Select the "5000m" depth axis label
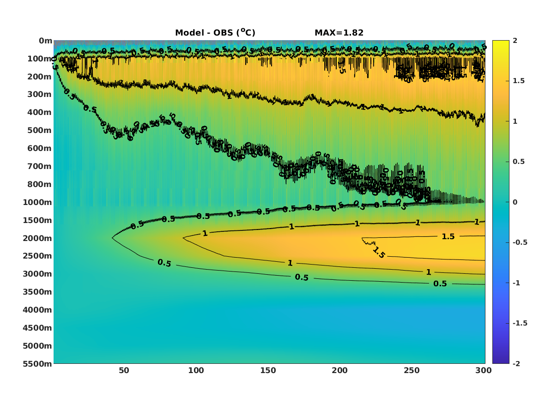This screenshot has height=404, width=539. pyautogui.click(x=37, y=346)
